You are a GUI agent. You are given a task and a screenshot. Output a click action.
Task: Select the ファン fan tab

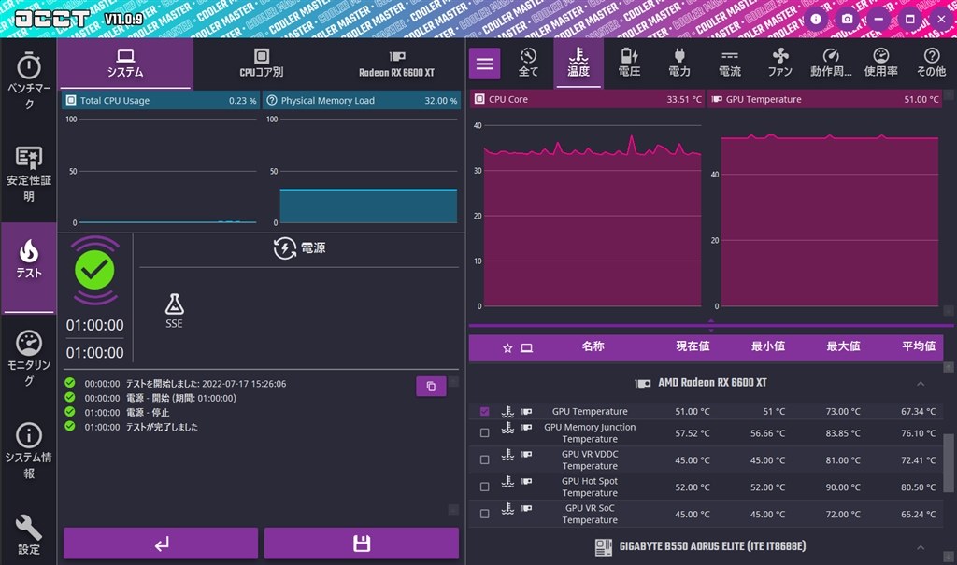[780, 63]
